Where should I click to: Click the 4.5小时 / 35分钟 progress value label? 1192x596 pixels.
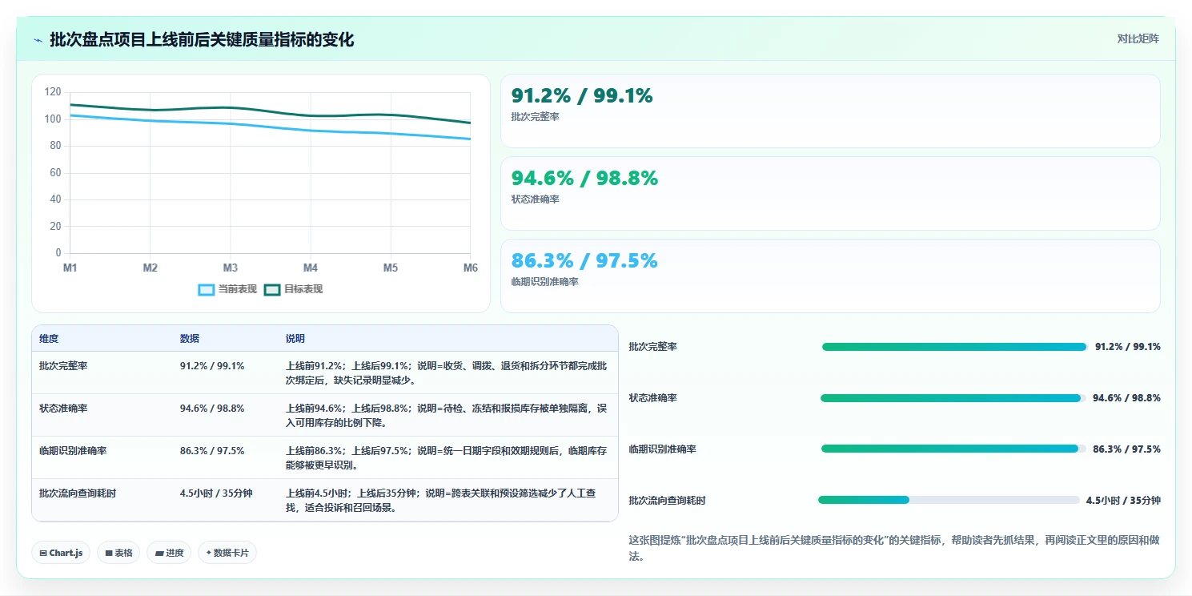[x=1123, y=501]
